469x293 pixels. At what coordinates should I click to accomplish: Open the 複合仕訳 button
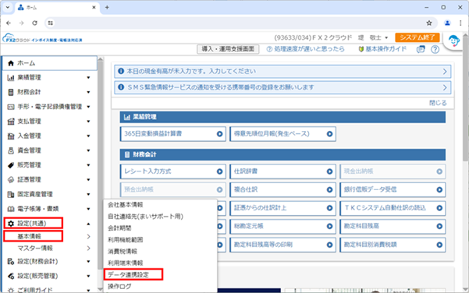(x=282, y=189)
